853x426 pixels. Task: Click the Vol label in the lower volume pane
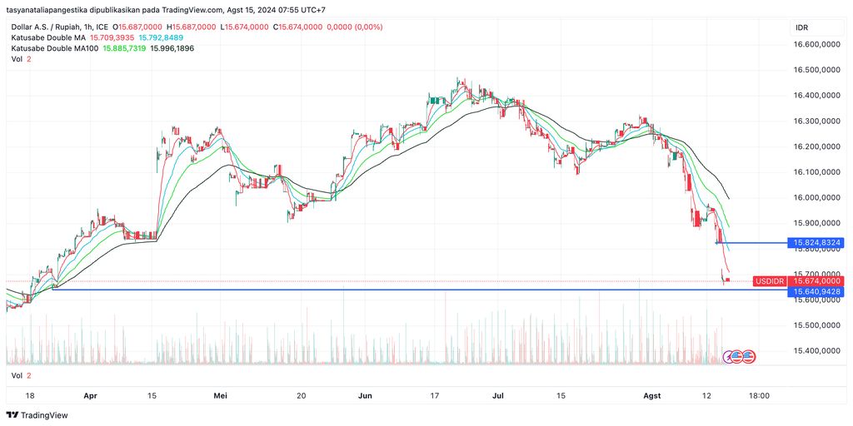[17, 376]
